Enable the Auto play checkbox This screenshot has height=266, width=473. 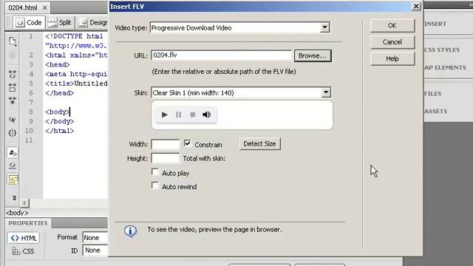(155, 172)
